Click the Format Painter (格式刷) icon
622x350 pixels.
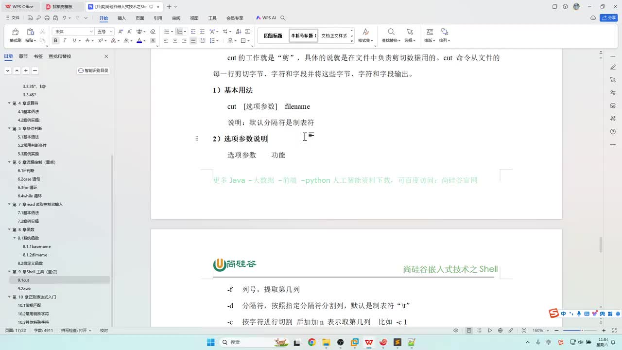click(x=15, y=32)
